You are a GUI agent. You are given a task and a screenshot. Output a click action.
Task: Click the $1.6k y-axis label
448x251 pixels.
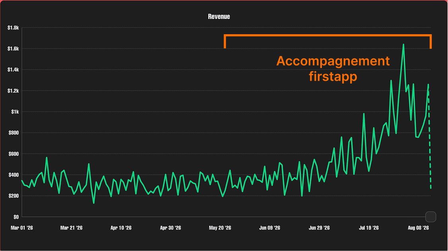click(13, 49)
